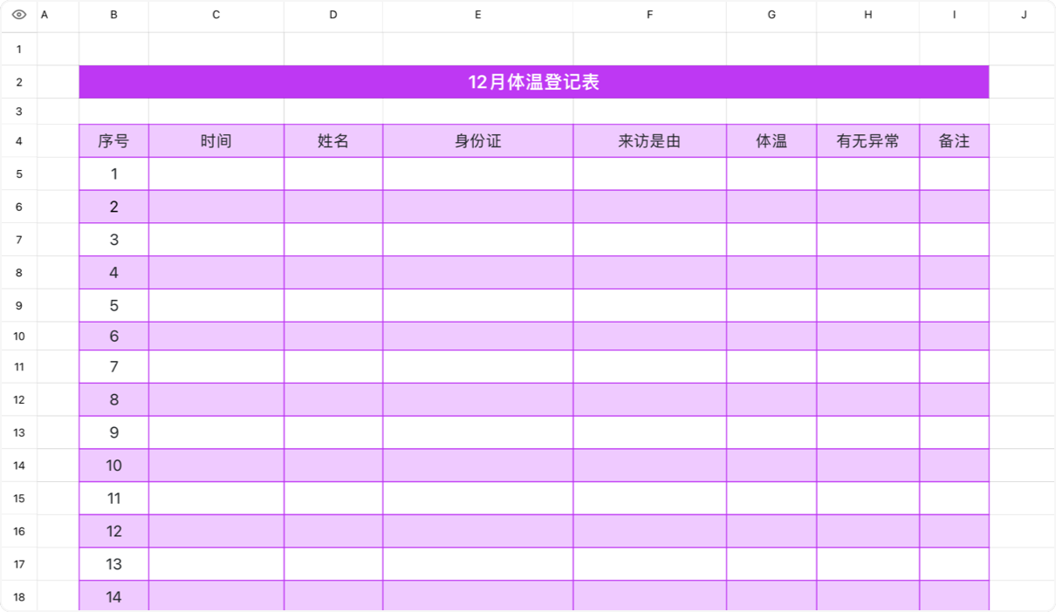Click the cell with sequence number 5

tap(114, 306)
